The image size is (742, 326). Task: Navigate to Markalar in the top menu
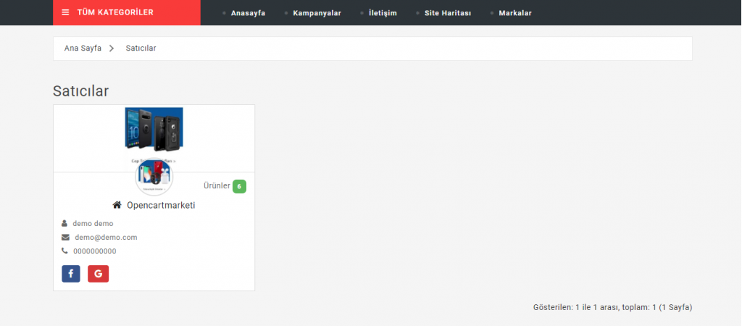click(x=514, y=13)
